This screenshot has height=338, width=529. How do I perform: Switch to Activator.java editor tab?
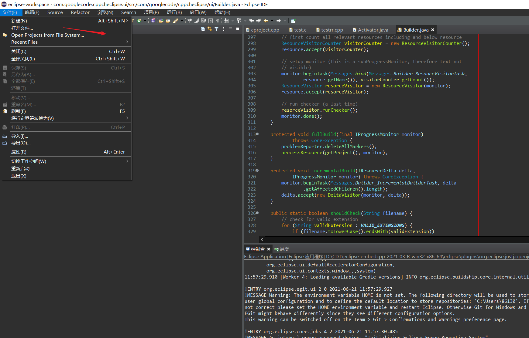[373, 30]
